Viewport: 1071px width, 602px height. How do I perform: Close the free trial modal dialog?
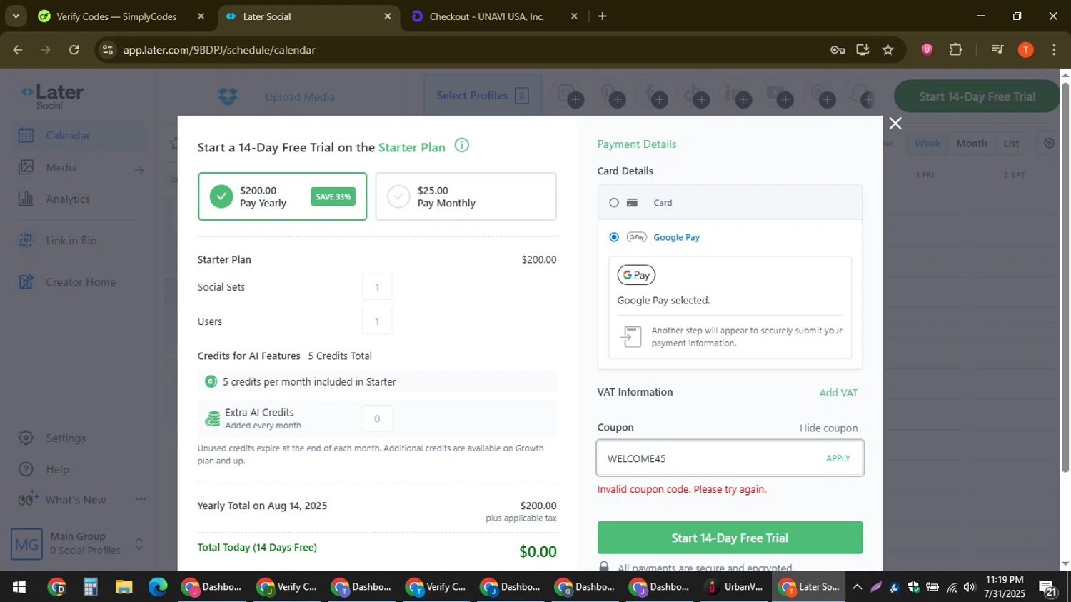(895, 124)
